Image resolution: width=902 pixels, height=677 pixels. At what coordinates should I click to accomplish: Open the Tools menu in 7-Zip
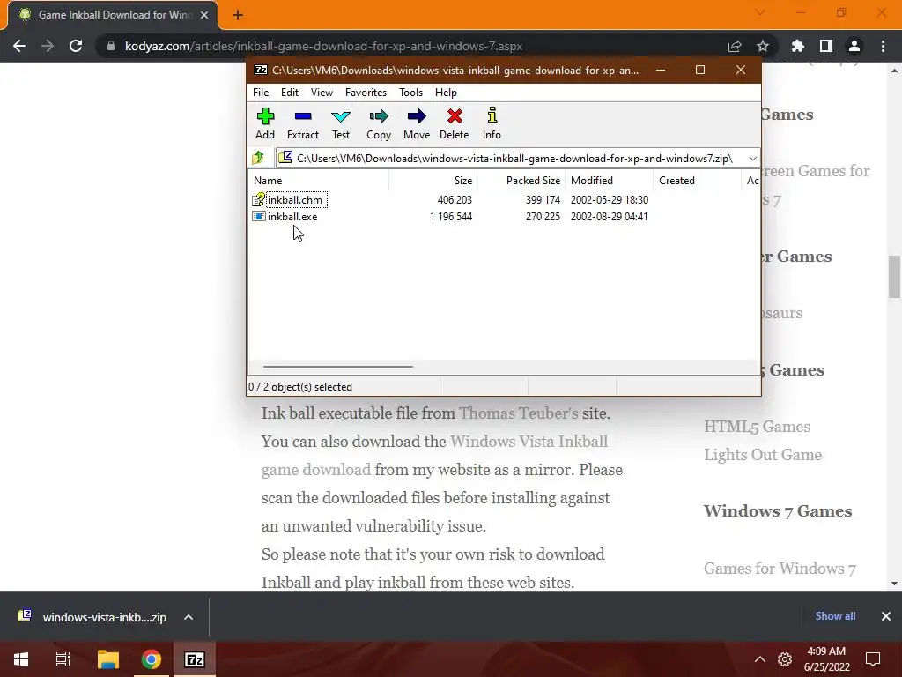tap(410, 92)
